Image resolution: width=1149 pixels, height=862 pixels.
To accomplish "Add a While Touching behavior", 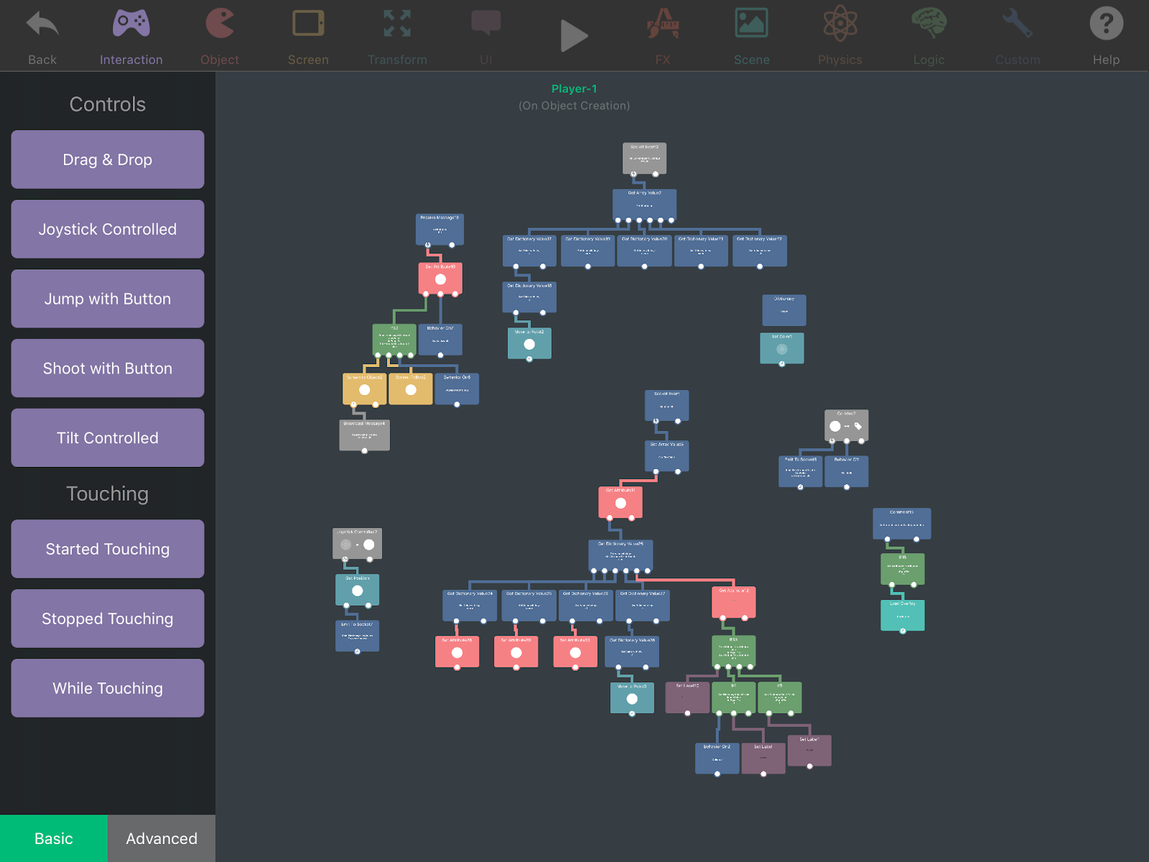I will pyautogui.click(x=108, y=688).
